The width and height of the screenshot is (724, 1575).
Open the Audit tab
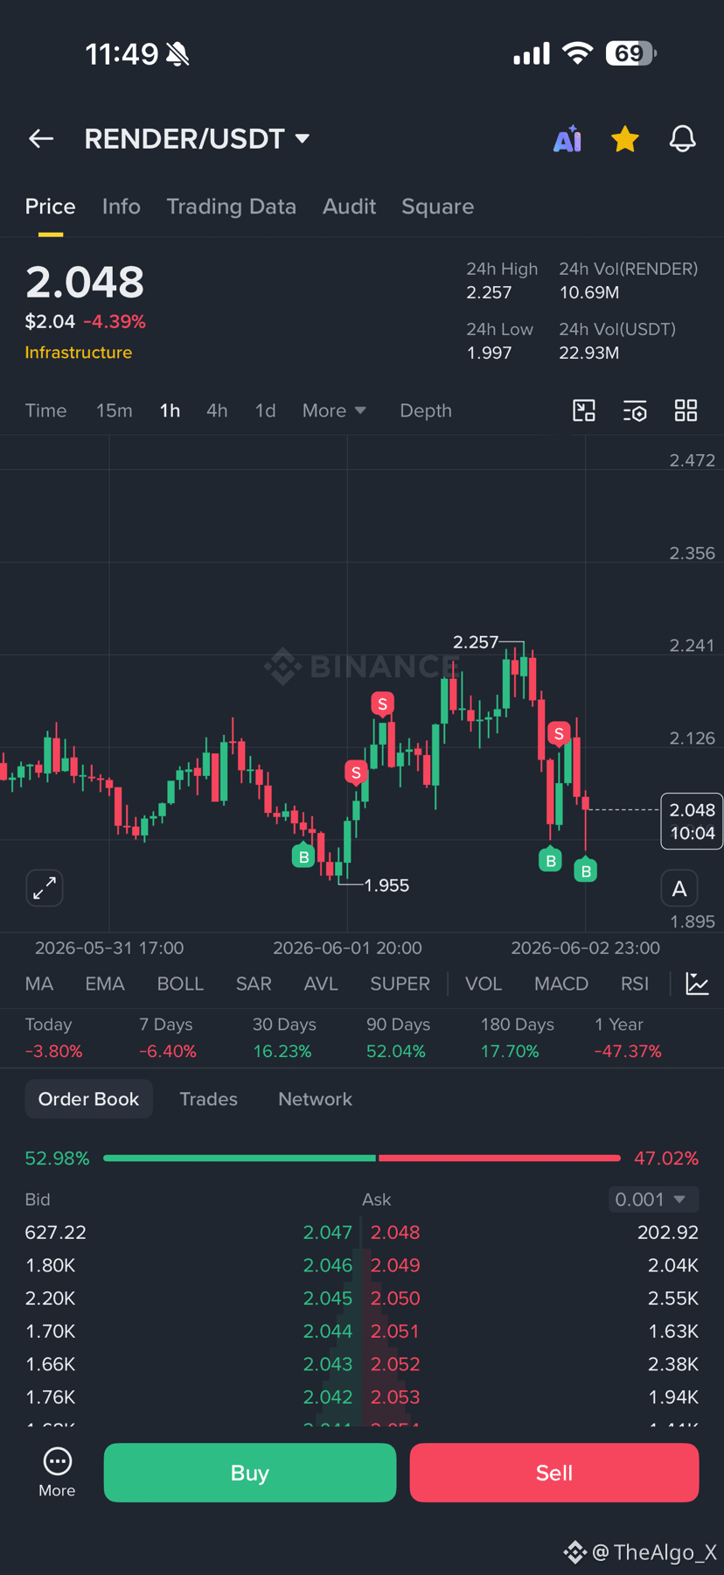(x=349, y=206)
